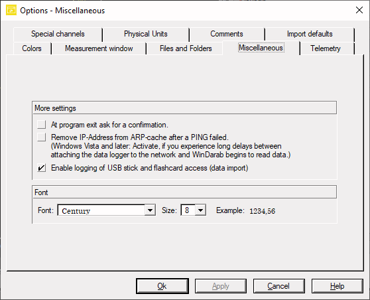
Task: Open the Physical Units tab
Action: 146,34
